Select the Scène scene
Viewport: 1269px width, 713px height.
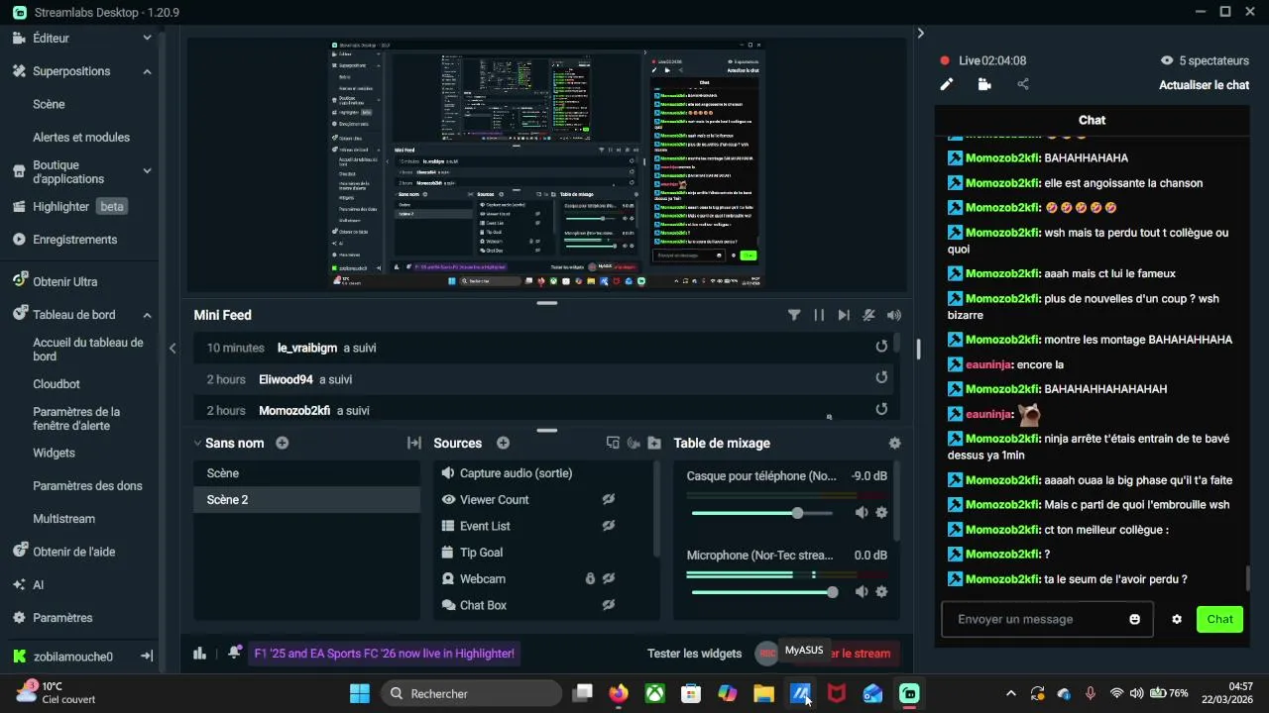[x=306, y=473]
